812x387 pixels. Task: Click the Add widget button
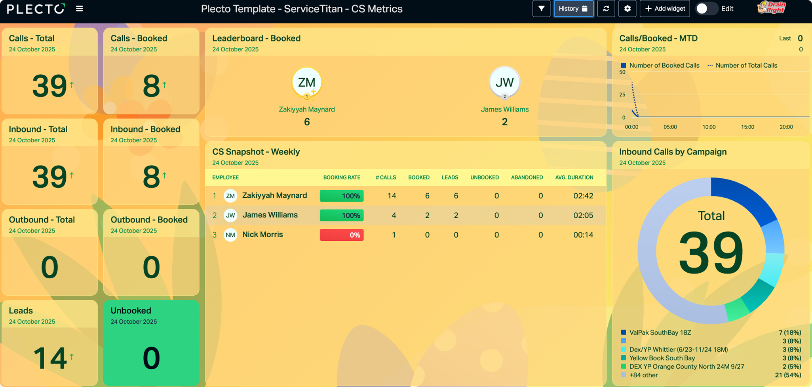665,9
